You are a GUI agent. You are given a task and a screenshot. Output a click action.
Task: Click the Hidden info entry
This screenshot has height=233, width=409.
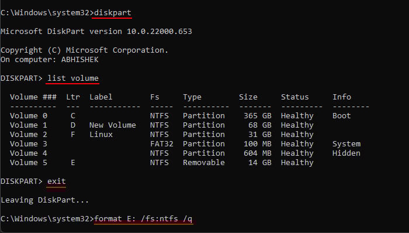(346, 153)
